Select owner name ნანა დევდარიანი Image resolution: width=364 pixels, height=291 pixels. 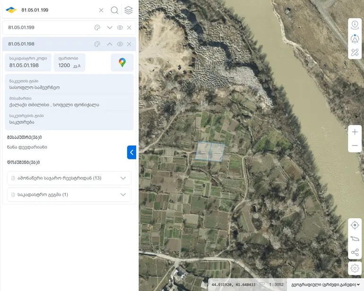click(x=27, y=147)
